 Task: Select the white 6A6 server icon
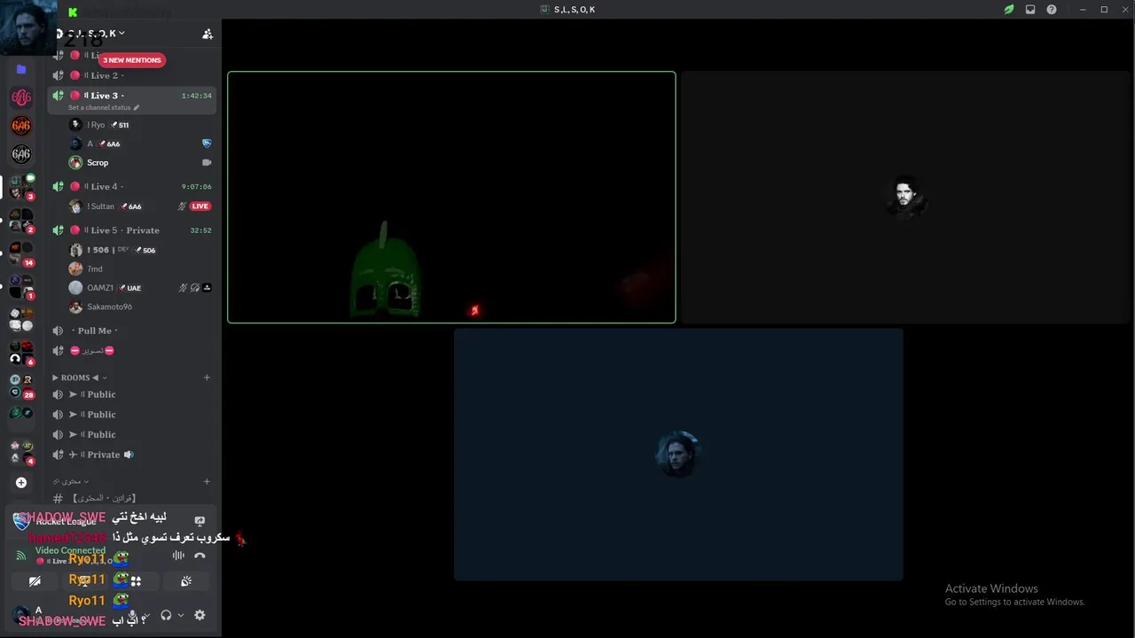click(21, 154)
